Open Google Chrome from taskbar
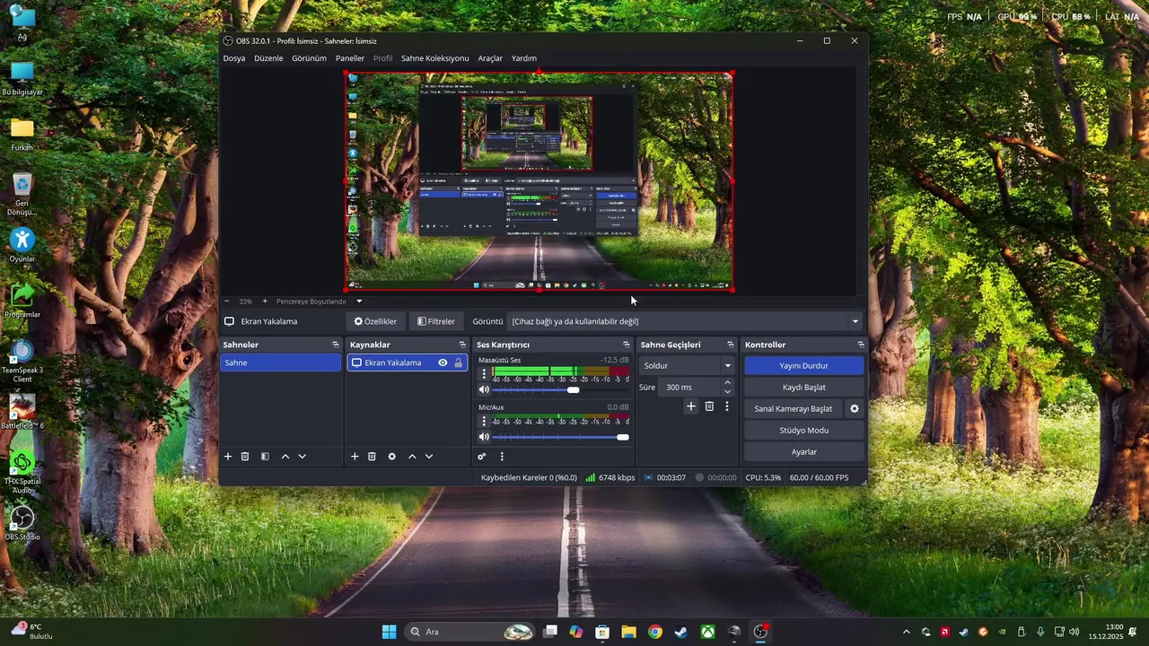 (x=655, y=632)
